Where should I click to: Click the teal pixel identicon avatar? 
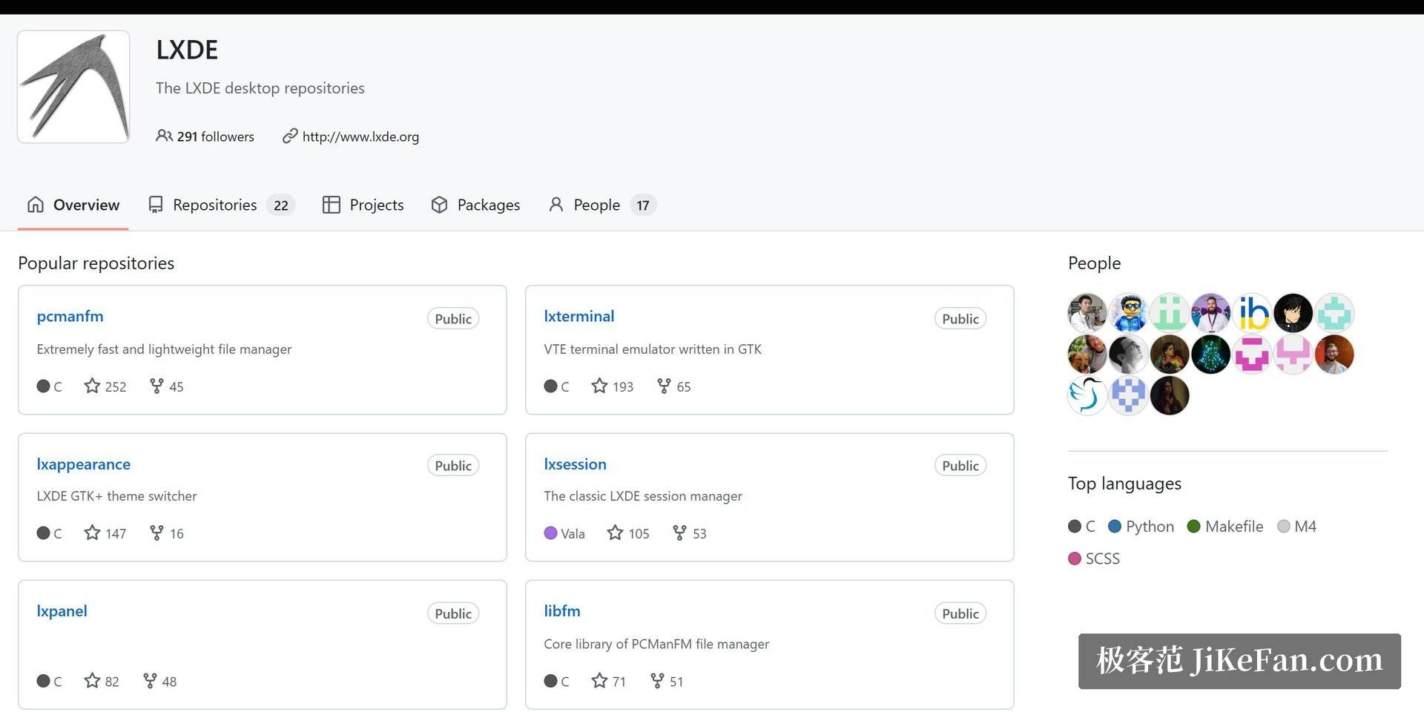[x=1334, y=313]
